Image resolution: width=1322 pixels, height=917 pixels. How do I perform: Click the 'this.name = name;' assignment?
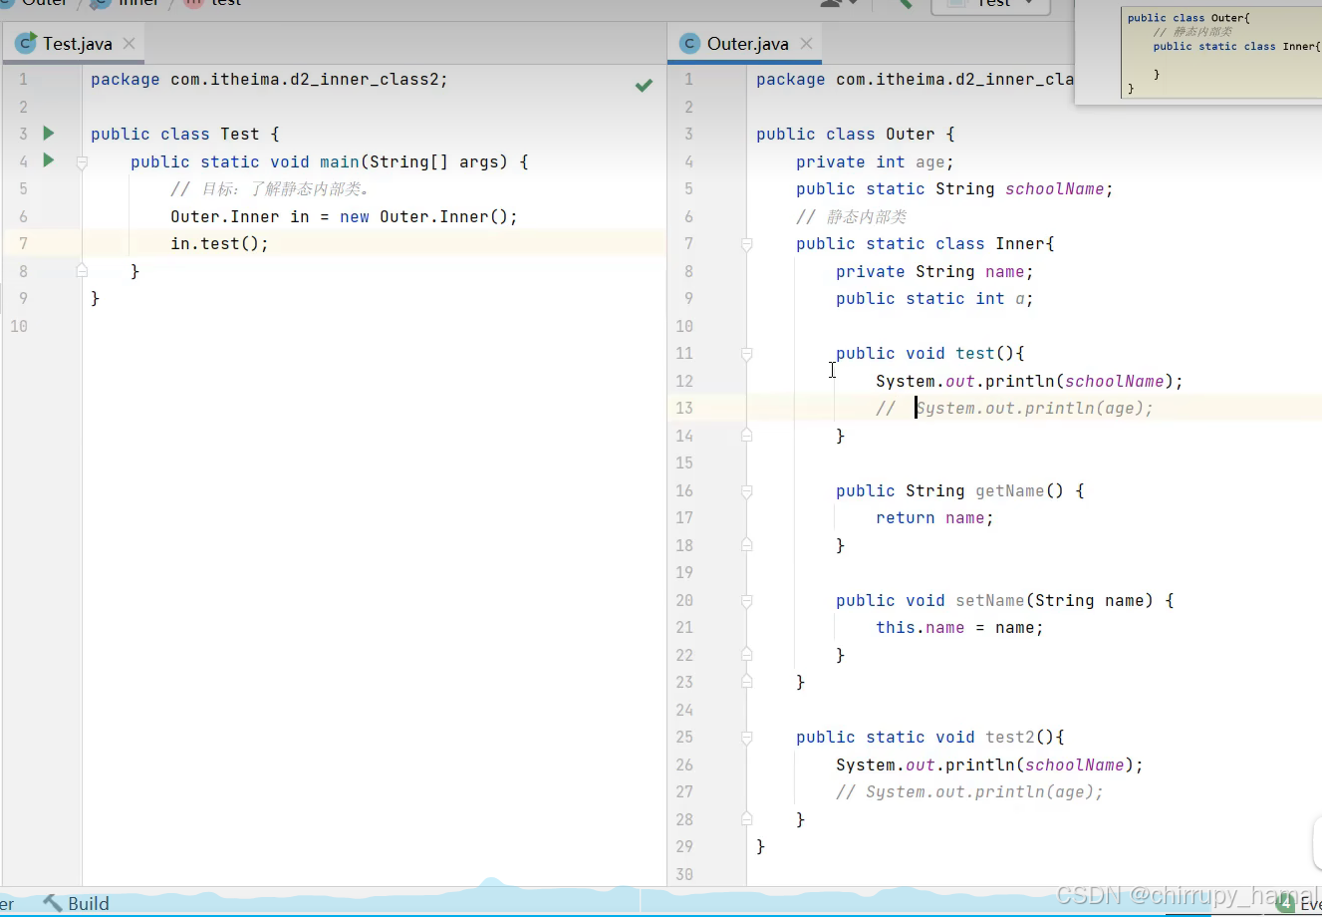click(959, 628)
